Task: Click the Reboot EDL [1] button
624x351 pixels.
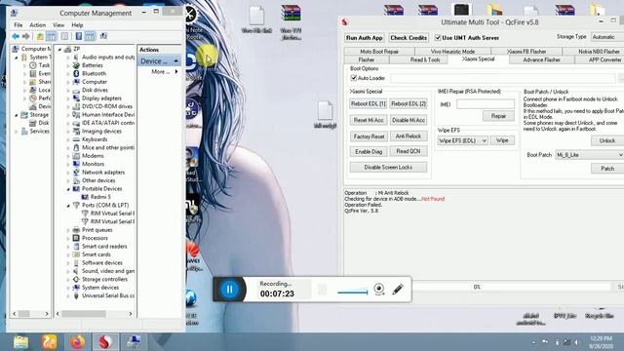Action: coord(369,104)
